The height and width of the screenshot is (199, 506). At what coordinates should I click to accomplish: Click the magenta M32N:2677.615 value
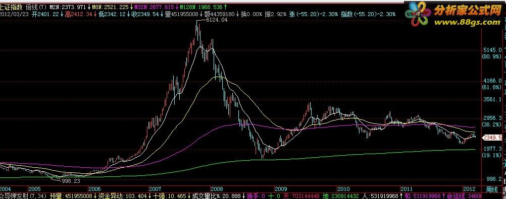click(154, 7)
